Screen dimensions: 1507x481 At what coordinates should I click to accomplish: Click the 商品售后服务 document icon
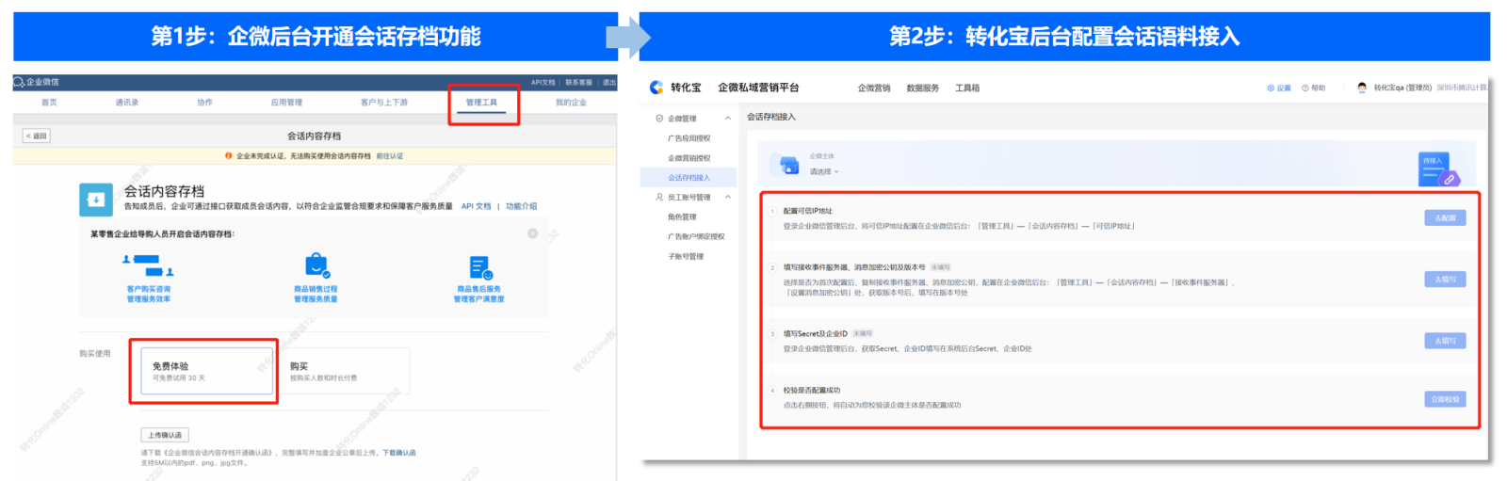pyautogui.click(x=480, y=267)
